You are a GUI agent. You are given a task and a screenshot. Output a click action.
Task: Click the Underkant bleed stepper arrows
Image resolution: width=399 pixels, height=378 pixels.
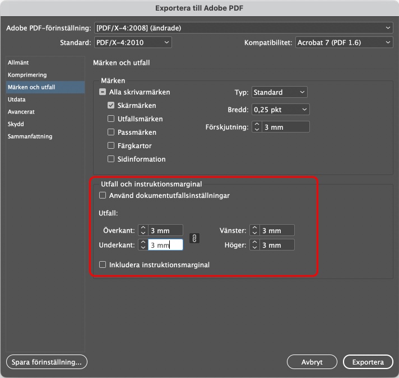[x=143, y=245]
